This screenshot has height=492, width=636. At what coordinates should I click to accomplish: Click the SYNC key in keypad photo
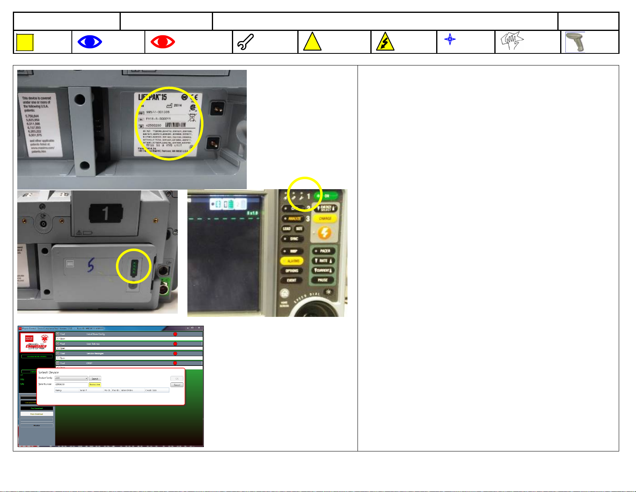pyautogui.click(x=293, y=239)
